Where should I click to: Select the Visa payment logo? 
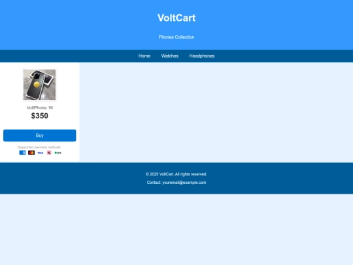(40, 152)
